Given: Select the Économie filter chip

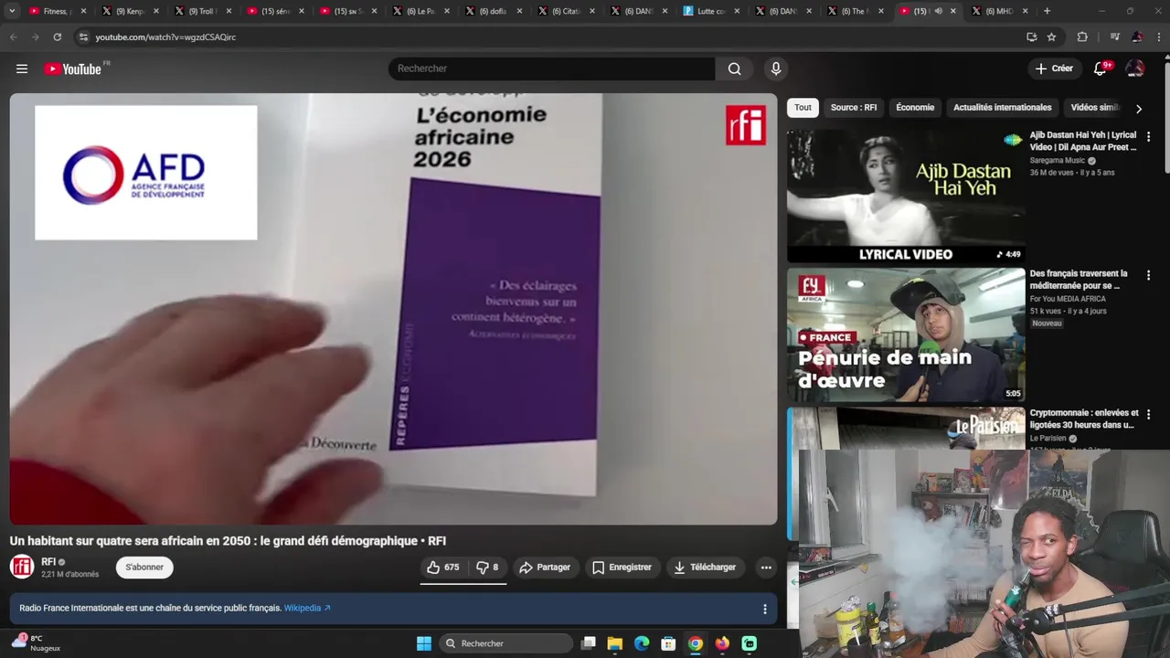Looking at the screenshot, I should pyautogui.click(x=915, y=108).
